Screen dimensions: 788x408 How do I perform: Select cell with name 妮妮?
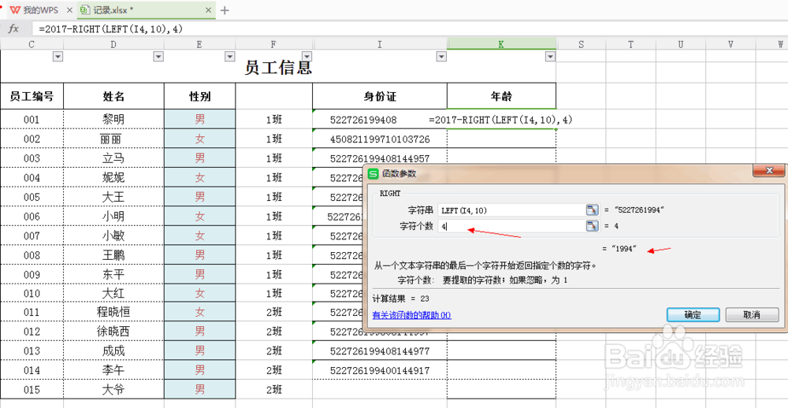[x=113, y=177]
